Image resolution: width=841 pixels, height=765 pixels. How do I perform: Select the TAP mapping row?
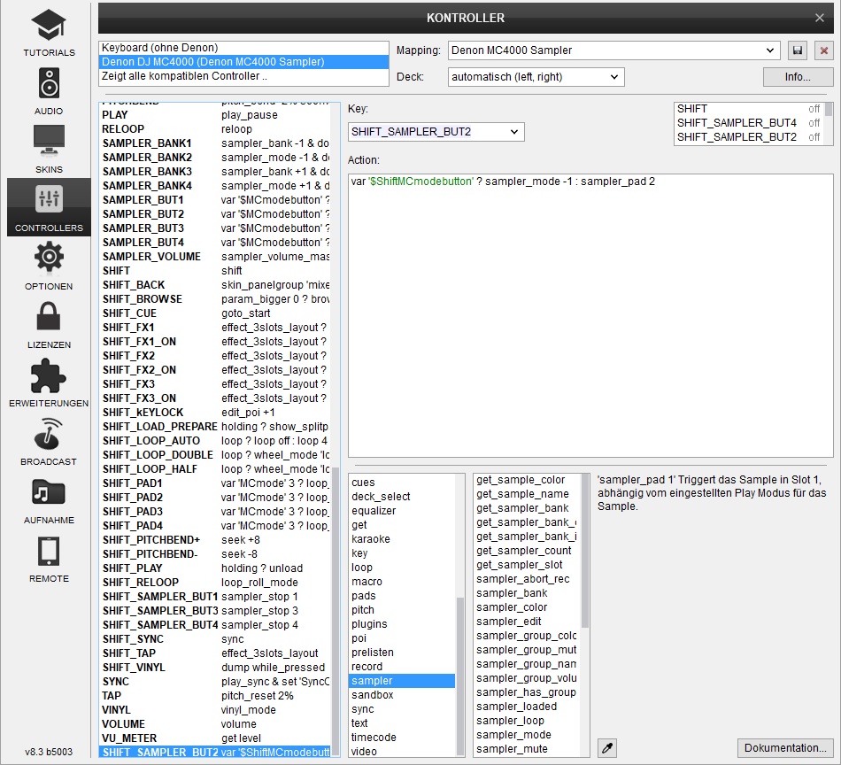[216, 696]
